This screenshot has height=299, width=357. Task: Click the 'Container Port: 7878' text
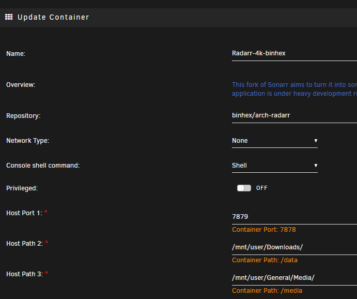point(264,230)
